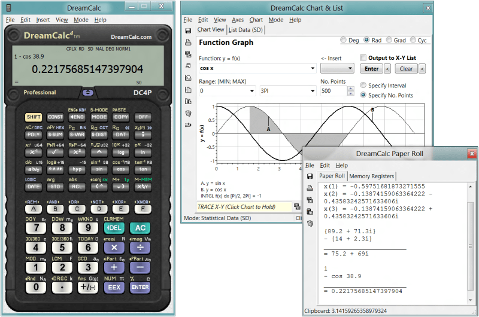
Task: Click the small arrow button beside Clear
Action: coord(422,69)
